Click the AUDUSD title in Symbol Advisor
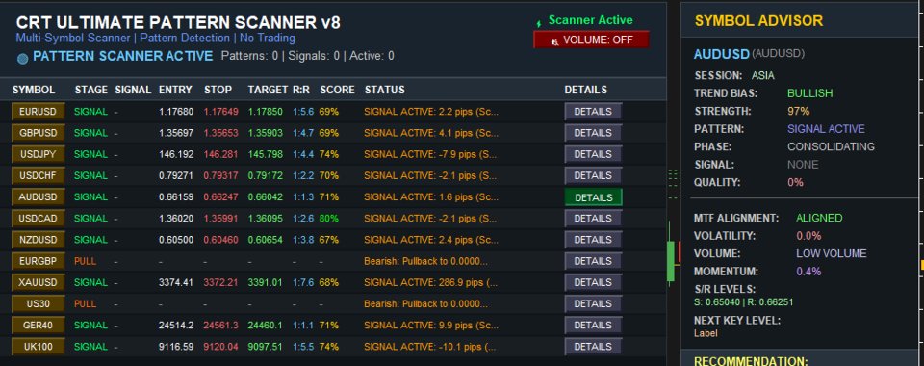Image resolution: width=924 pixels, height=366 pixels. coord(721,54)
